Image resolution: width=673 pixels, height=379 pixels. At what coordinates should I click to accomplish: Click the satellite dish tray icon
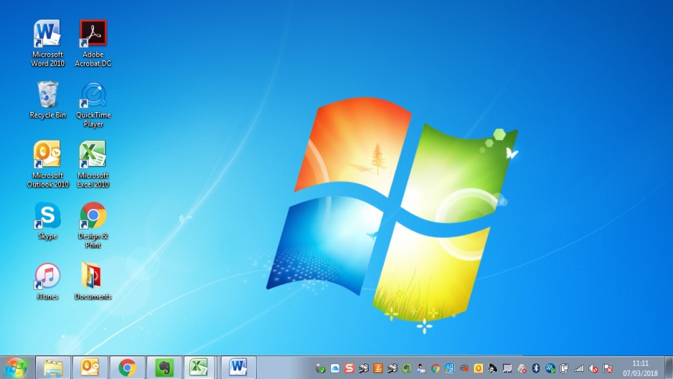coord(493,368)
